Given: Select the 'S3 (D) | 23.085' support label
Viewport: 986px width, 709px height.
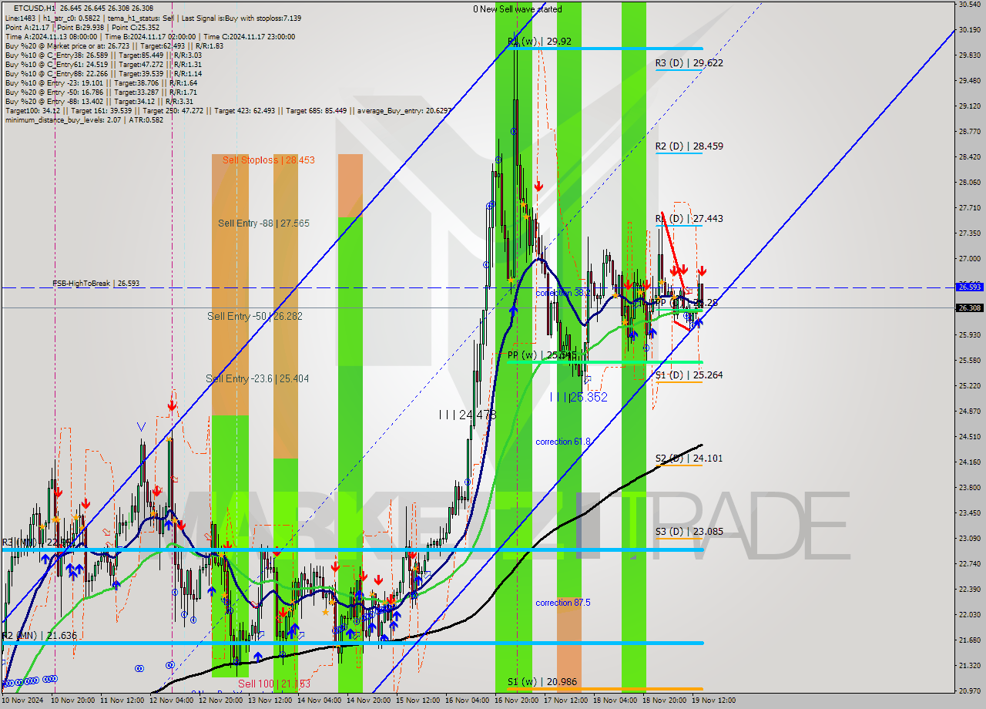Looking at the screenshot, I should pyautogui.click(x=689, y=532).
